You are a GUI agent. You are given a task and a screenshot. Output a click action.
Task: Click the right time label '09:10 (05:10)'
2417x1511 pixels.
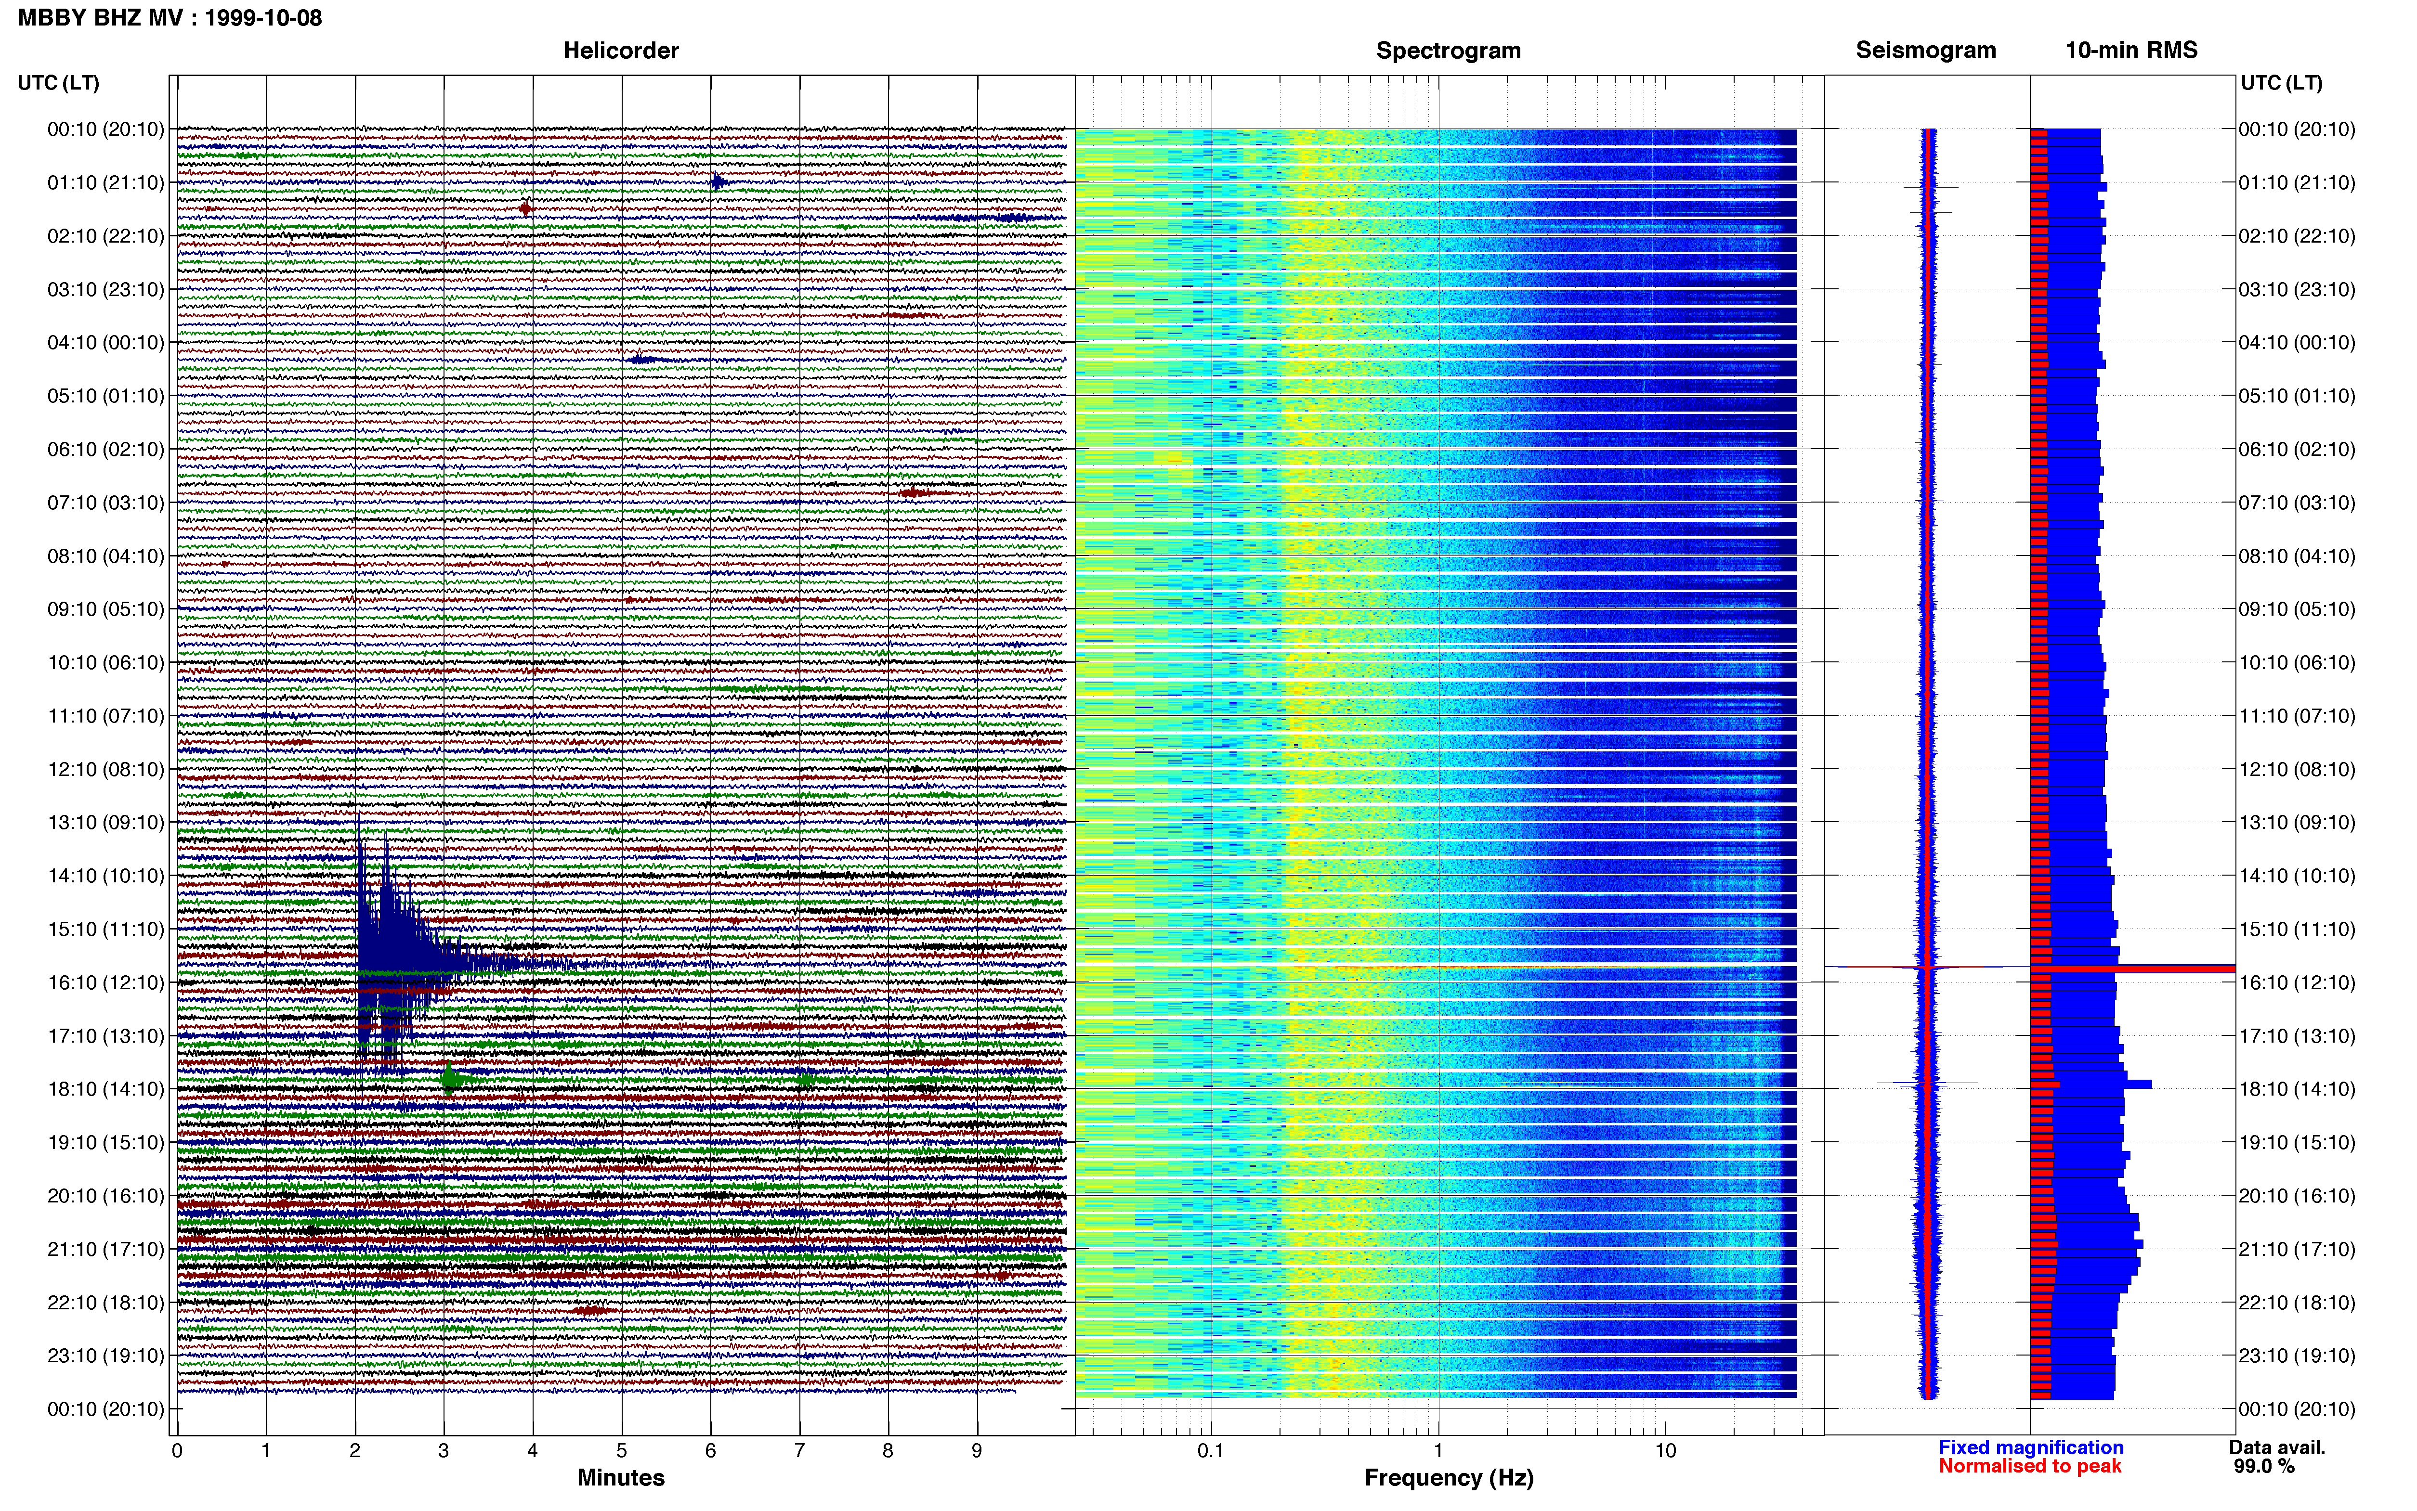coord(2297,609)
